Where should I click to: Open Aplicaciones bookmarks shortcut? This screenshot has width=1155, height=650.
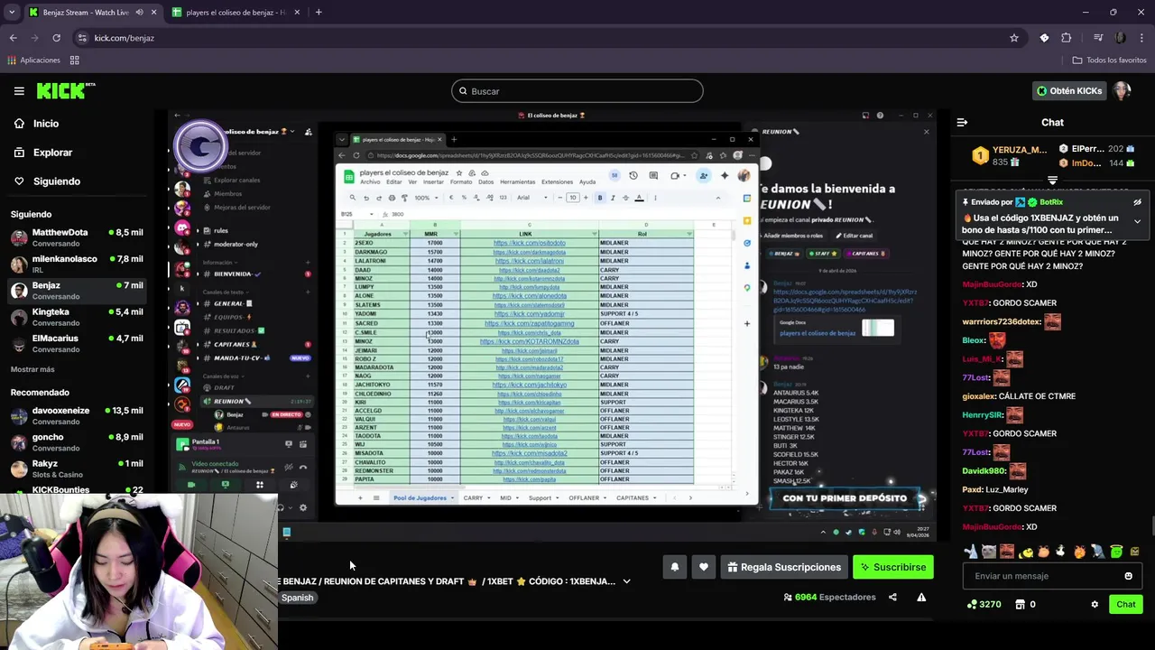[33, 60]
